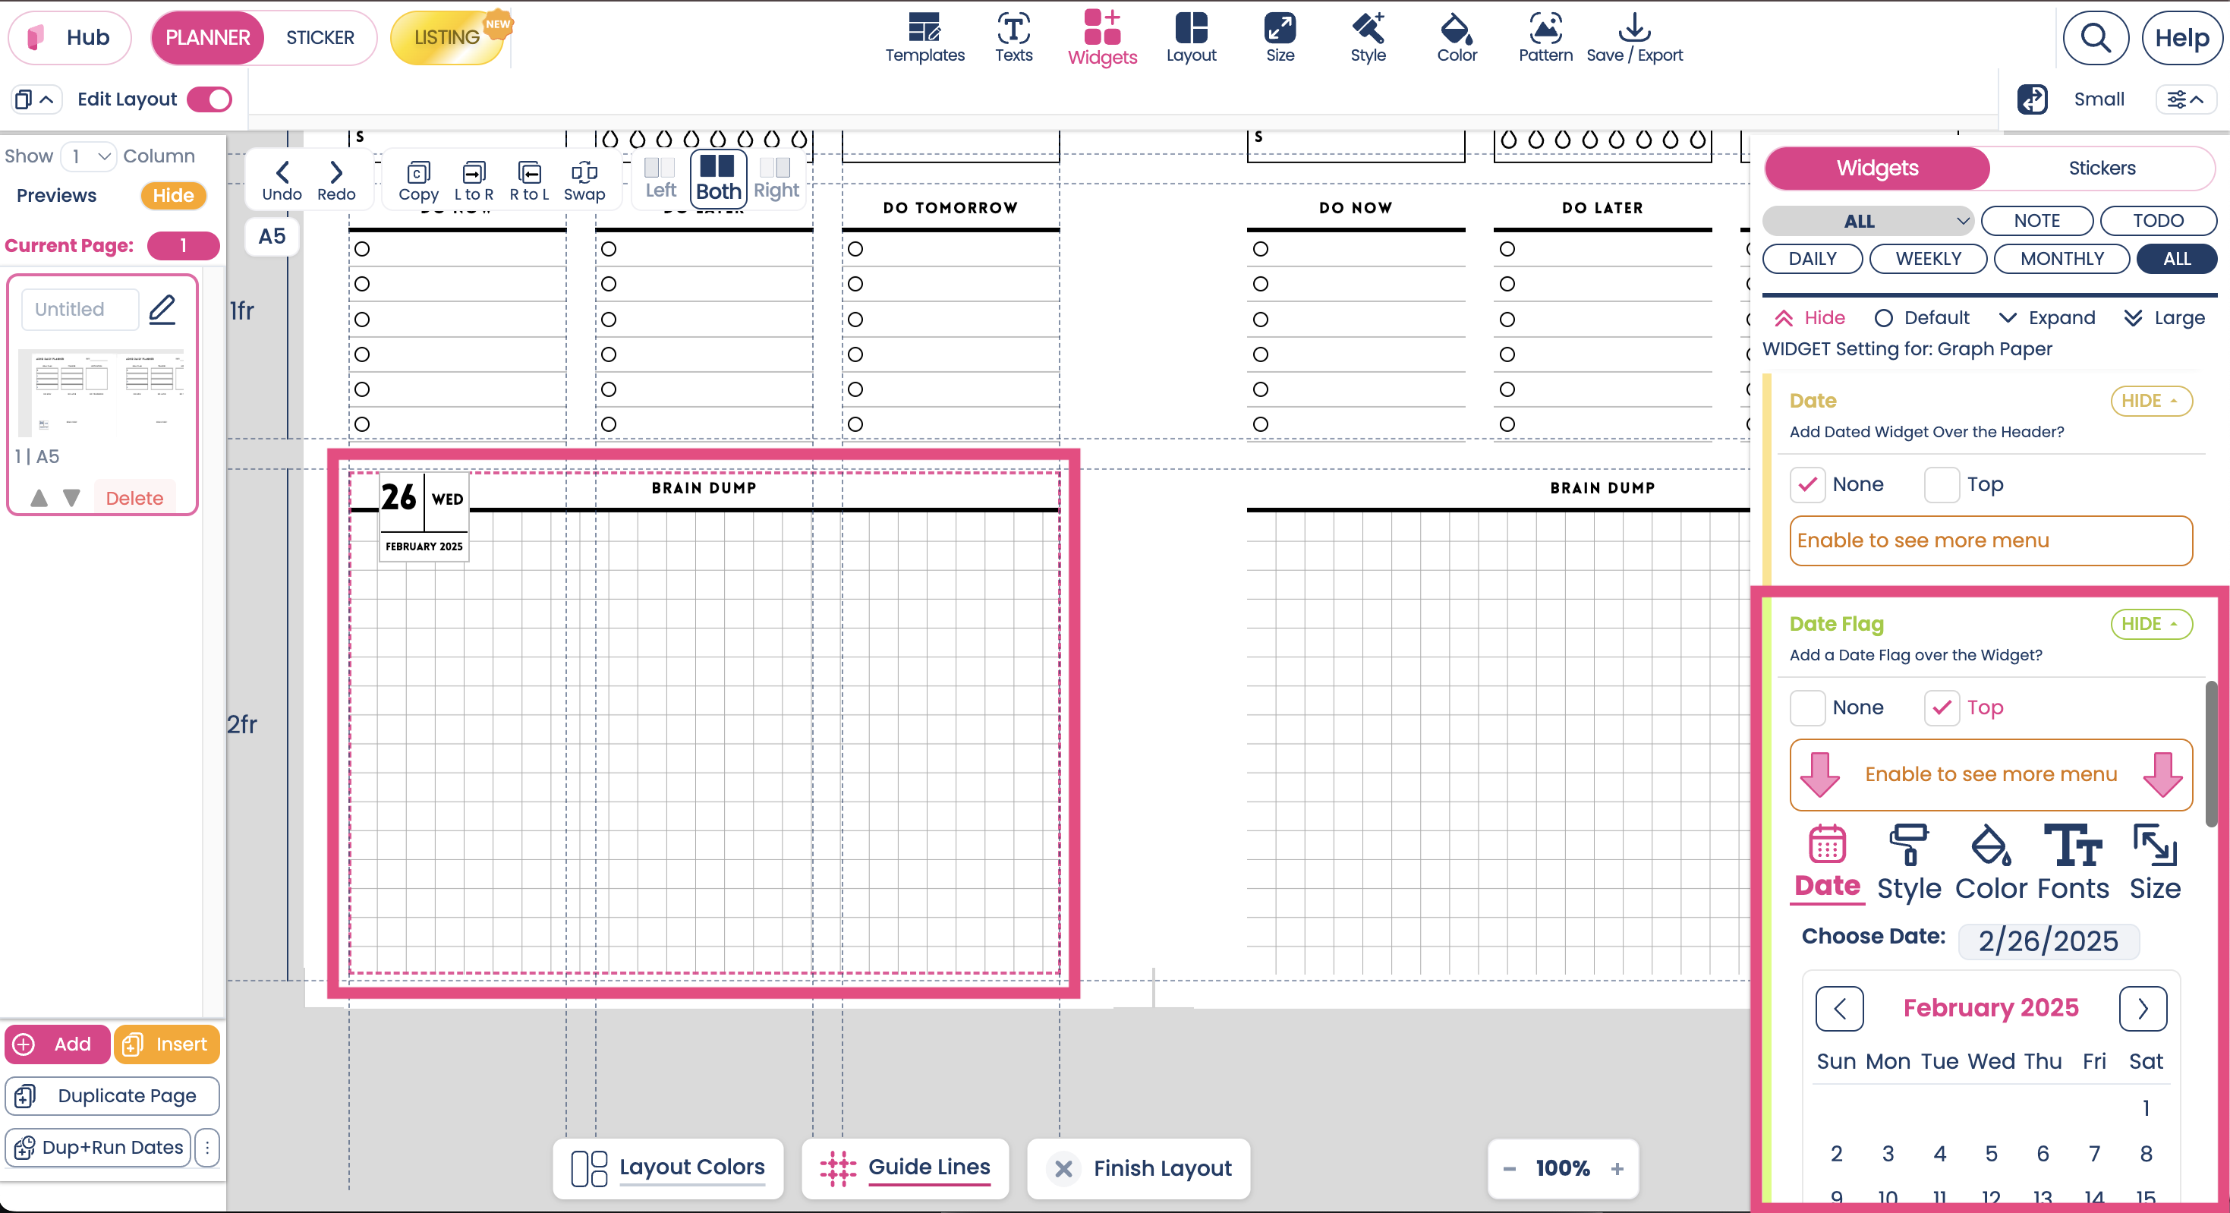This screenshot has width=2230, height=1213.
Task: Check the Date widget Top checkbox
Action: click(x=1942, y=485)
